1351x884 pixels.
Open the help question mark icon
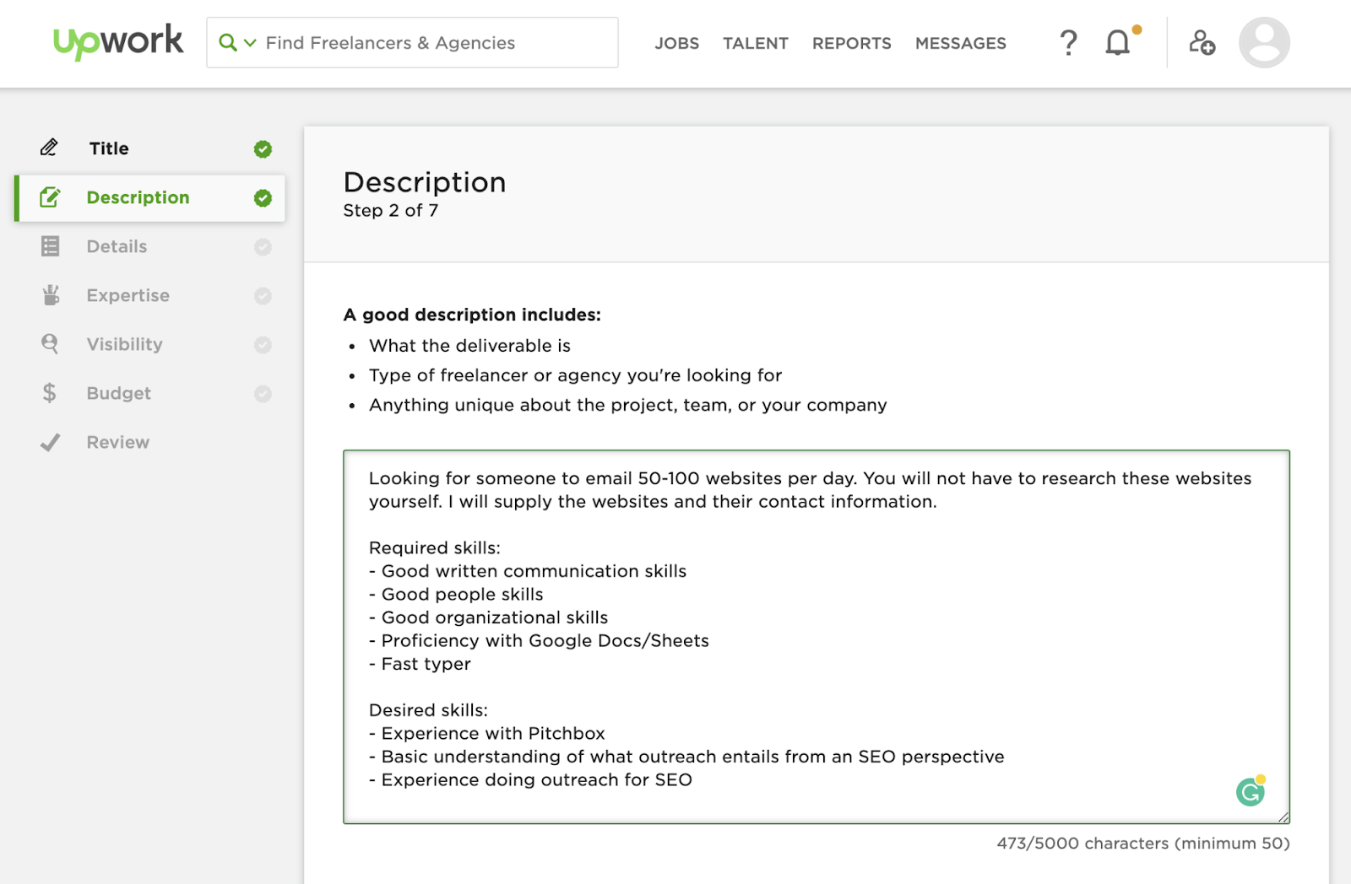click(x=1068, y=42)
